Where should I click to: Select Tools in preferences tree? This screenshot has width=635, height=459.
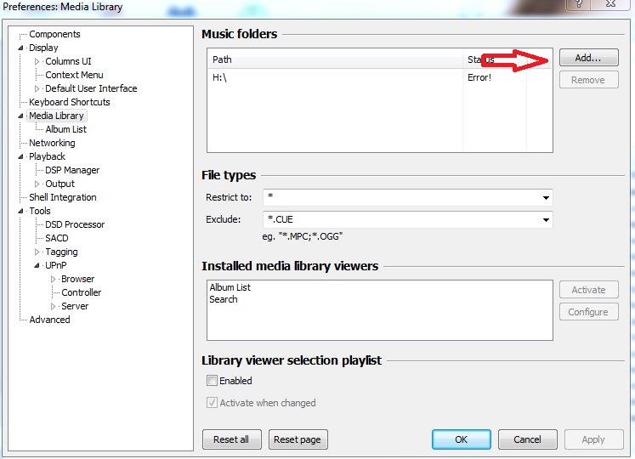click(40, 211)
